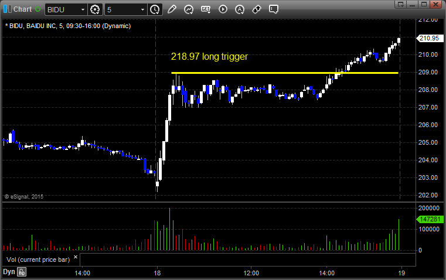Click the 'BIDU, BAIDU INC, 5' chart title

68,26
